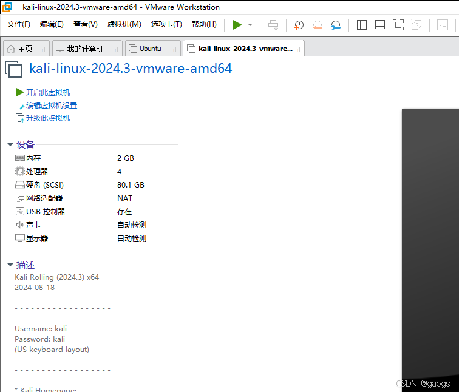Click the VM icon beside kali-linux heading

pos(13,69)
